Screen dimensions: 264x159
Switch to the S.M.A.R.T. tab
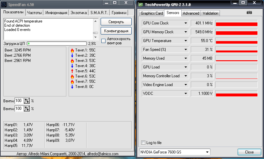pyautogui.click(x=99, y=13)
